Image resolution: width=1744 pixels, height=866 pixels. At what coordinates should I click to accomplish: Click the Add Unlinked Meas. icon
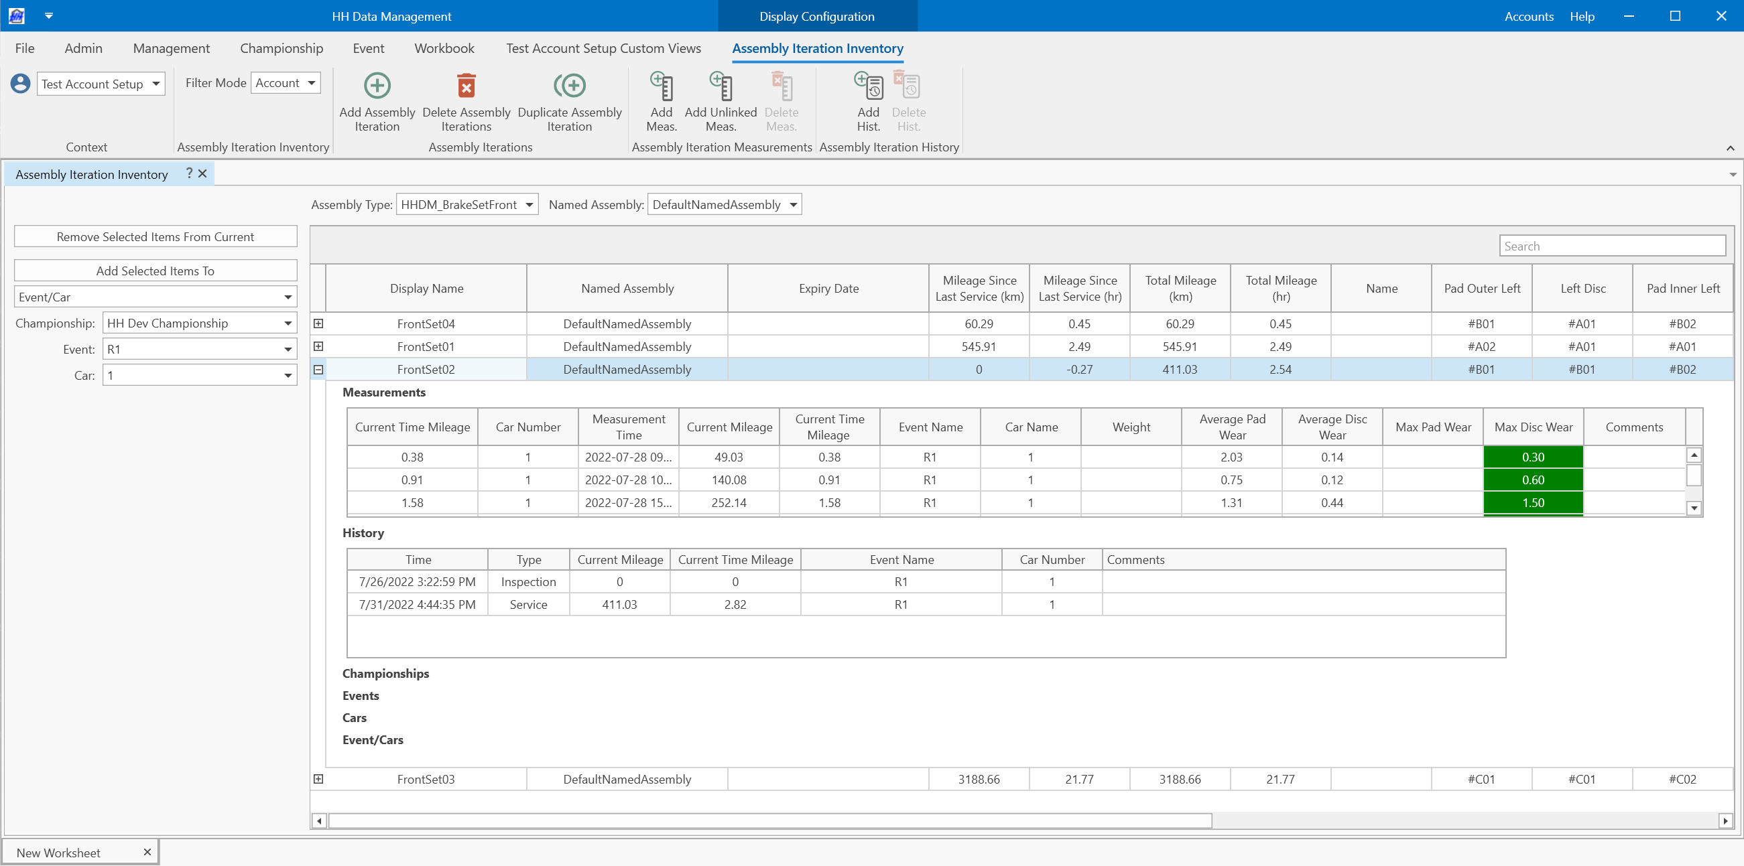coord(721,86)
